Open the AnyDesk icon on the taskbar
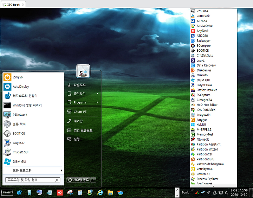The height and width of the screenshot is (198, 253). pos(60,192)
